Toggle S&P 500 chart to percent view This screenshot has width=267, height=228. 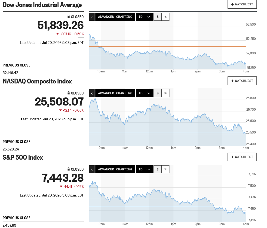[x=165, y=169]
